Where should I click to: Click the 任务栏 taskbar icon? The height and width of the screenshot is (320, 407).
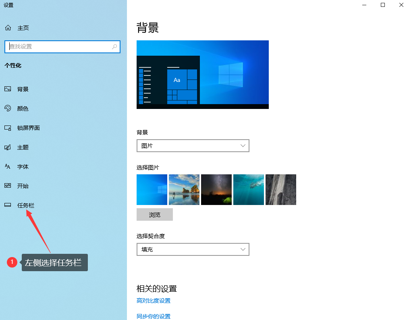pos(8,205)
